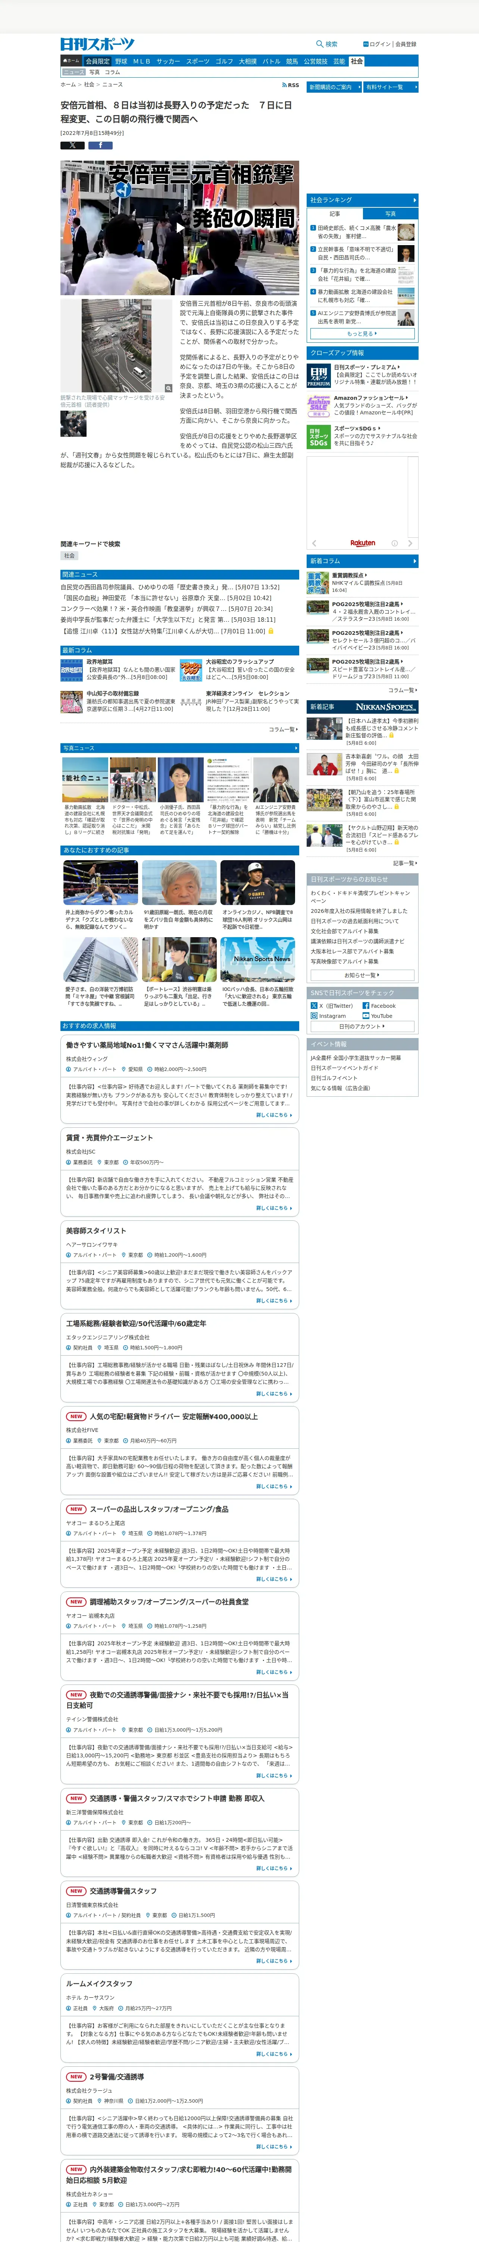Image resolution: width=479 pixels, height=2242 pixels.
Task: Click 詳しくはこちら for 賃貸・売買仲介エージェント
Action: point(274,1208)
